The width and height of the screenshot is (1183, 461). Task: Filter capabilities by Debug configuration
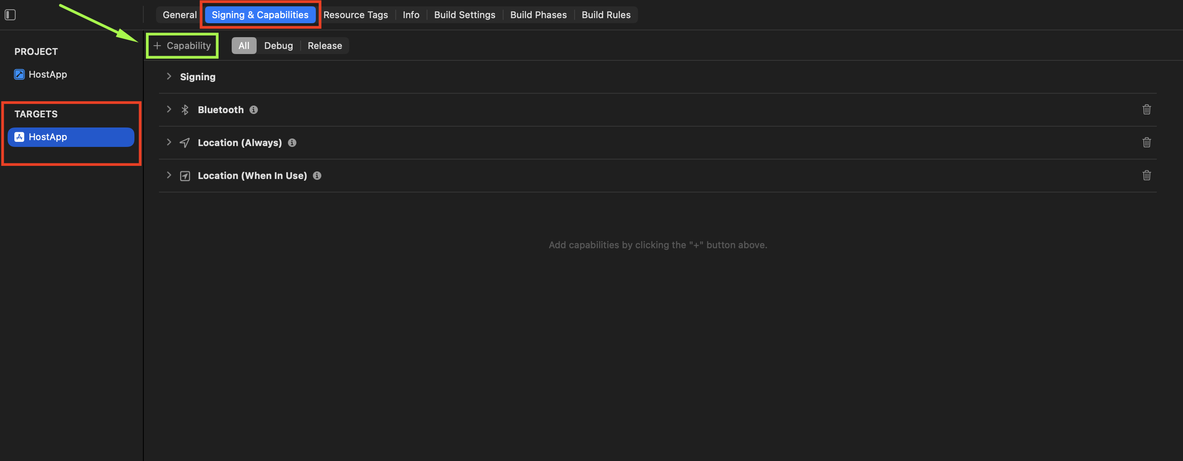click(278, 46)
